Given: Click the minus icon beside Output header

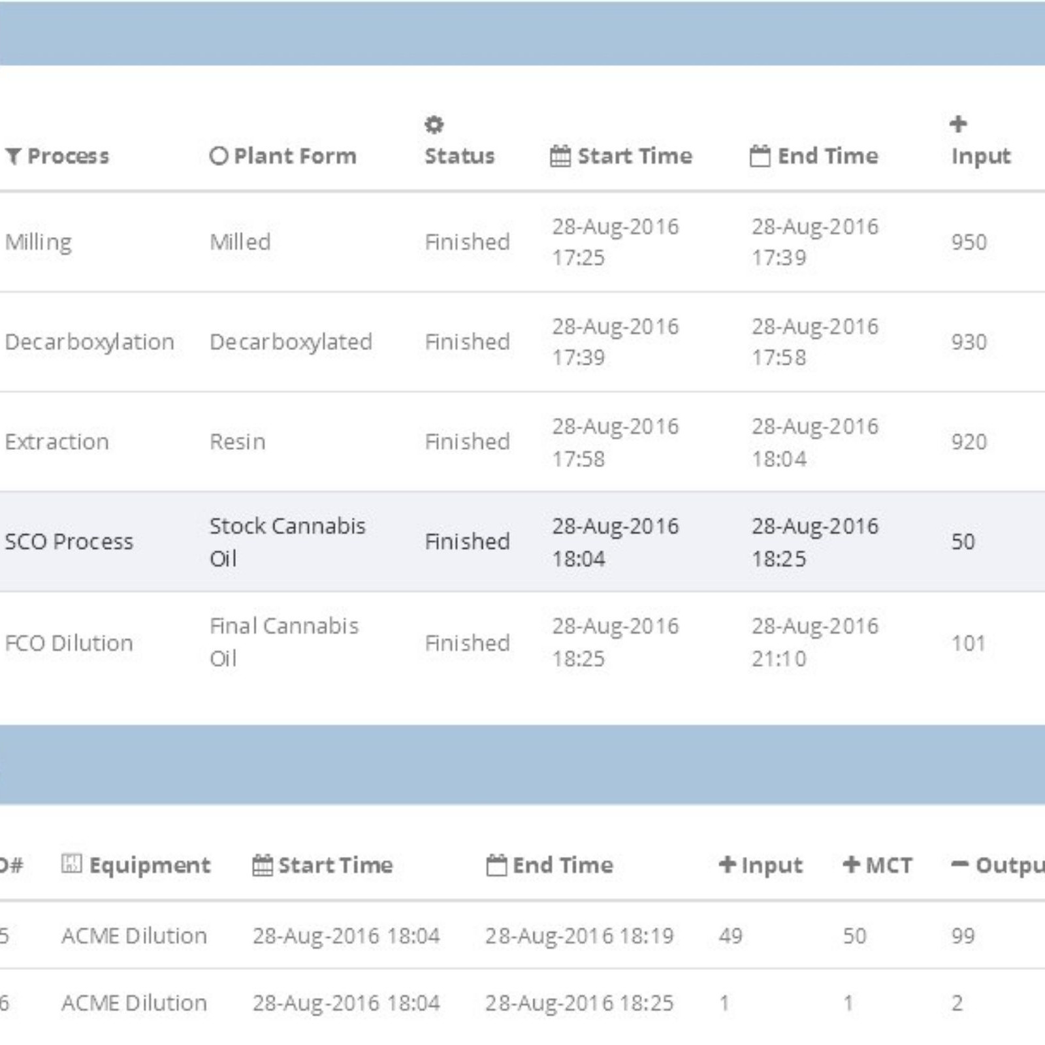Looking at the screenshot, I should (x=959, y=865).
